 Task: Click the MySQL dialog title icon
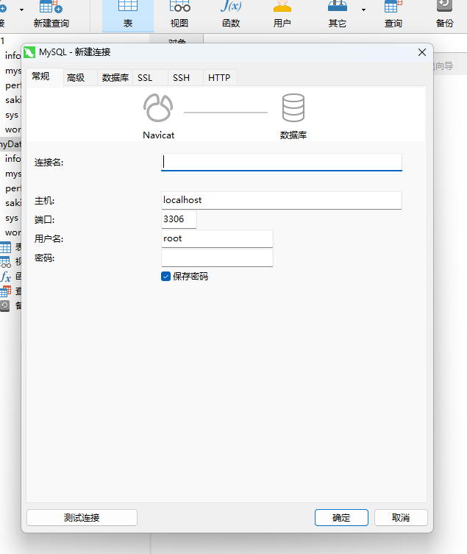click(x=29, y=52)
